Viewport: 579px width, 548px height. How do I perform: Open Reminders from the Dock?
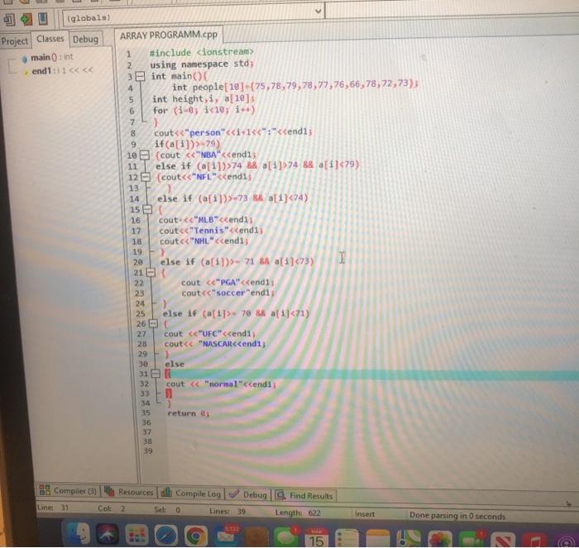click(x=347, y=538)
